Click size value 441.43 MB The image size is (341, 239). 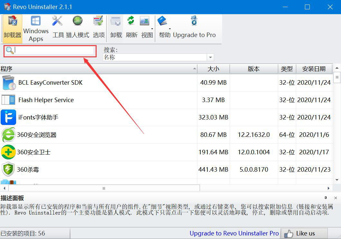coord(213,170)
